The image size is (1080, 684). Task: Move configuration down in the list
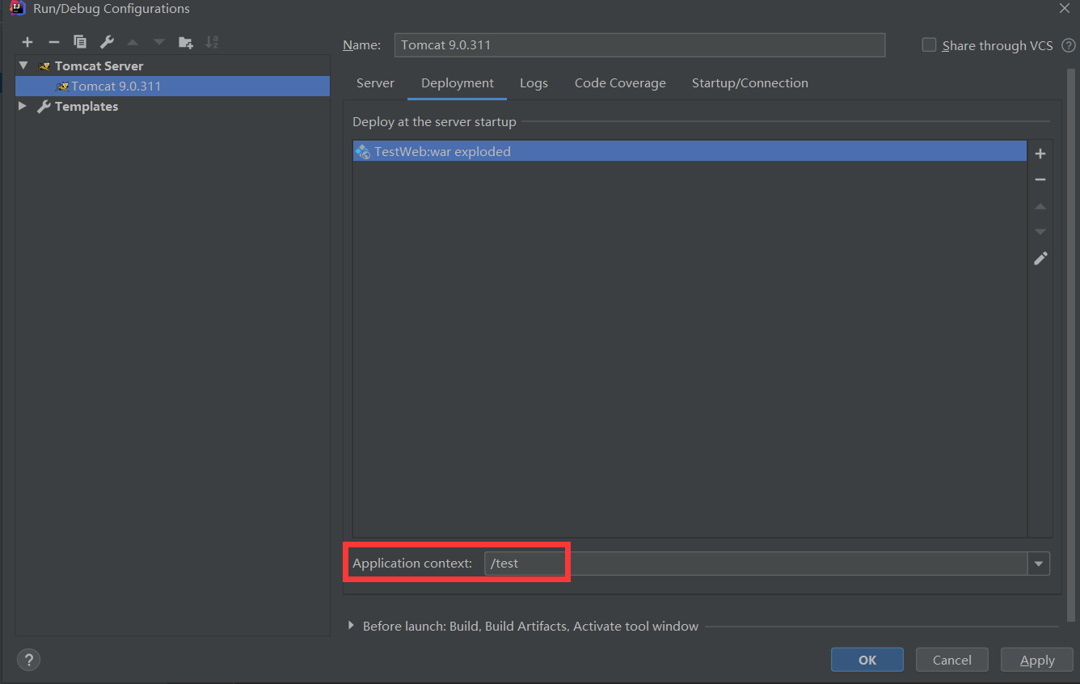pos(159,42)
